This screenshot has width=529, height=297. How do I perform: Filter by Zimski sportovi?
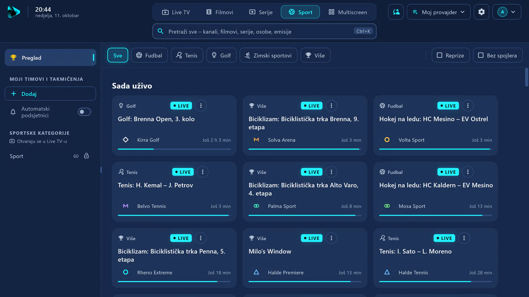pyautogui.click(x=268, y=55)
